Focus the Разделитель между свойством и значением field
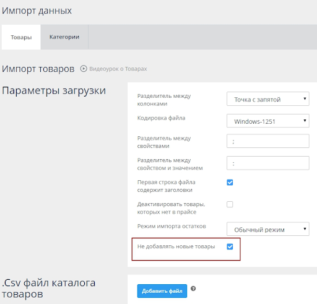 click(x=268, y=163)
